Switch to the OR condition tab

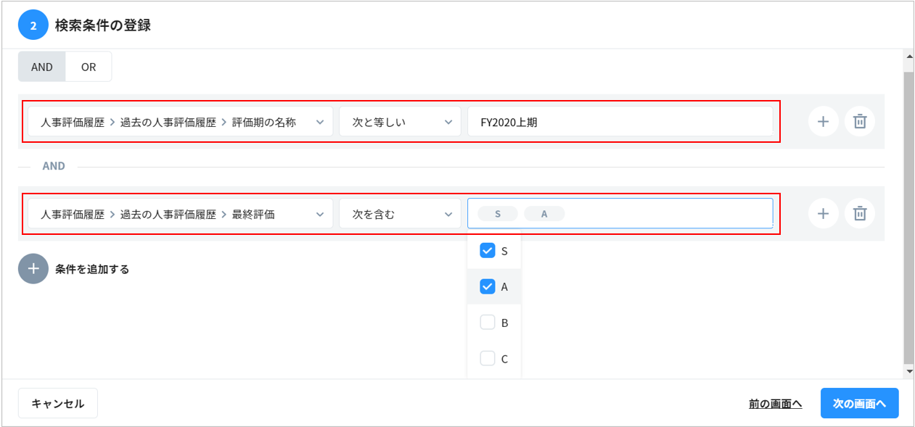coord(89,67)
